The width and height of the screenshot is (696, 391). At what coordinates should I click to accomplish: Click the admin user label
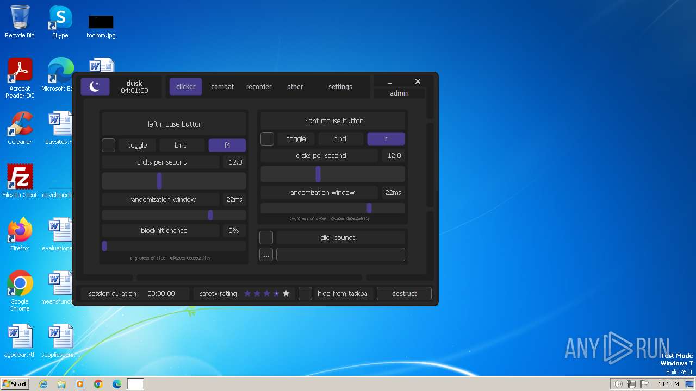(399, 93)
